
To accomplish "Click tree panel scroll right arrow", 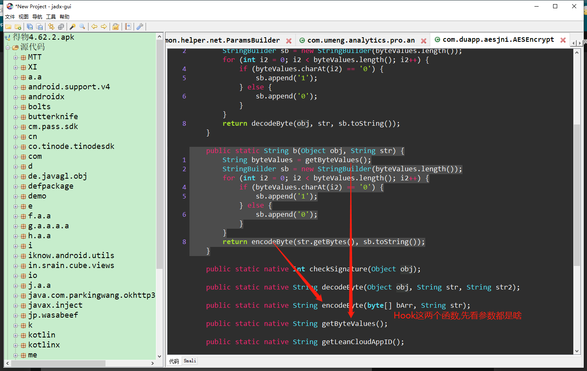I will [x=153, y=363].
